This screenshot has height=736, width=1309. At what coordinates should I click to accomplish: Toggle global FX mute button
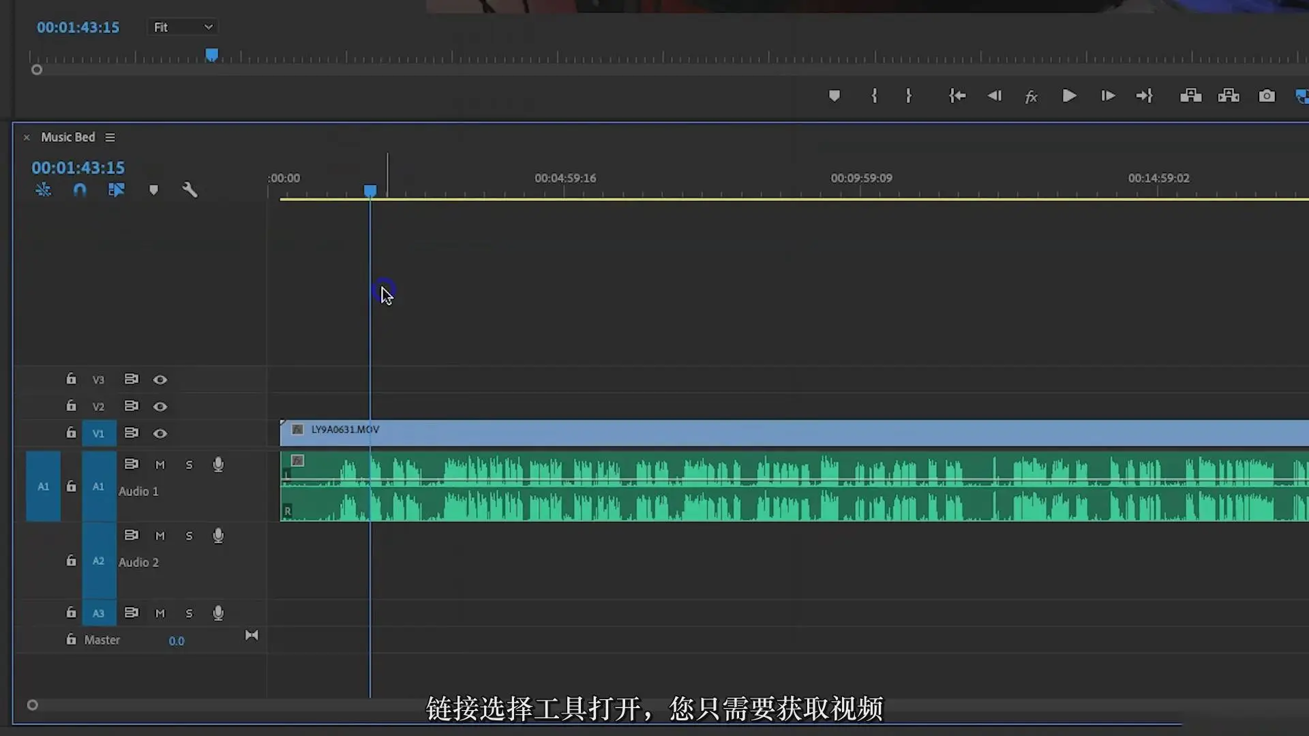click(x=1031, y=97)
